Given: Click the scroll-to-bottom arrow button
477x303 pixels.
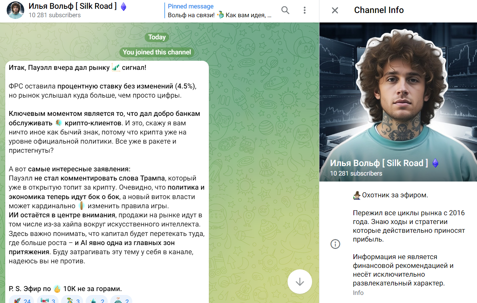Looking at the screenshot, I should point(300,281).
